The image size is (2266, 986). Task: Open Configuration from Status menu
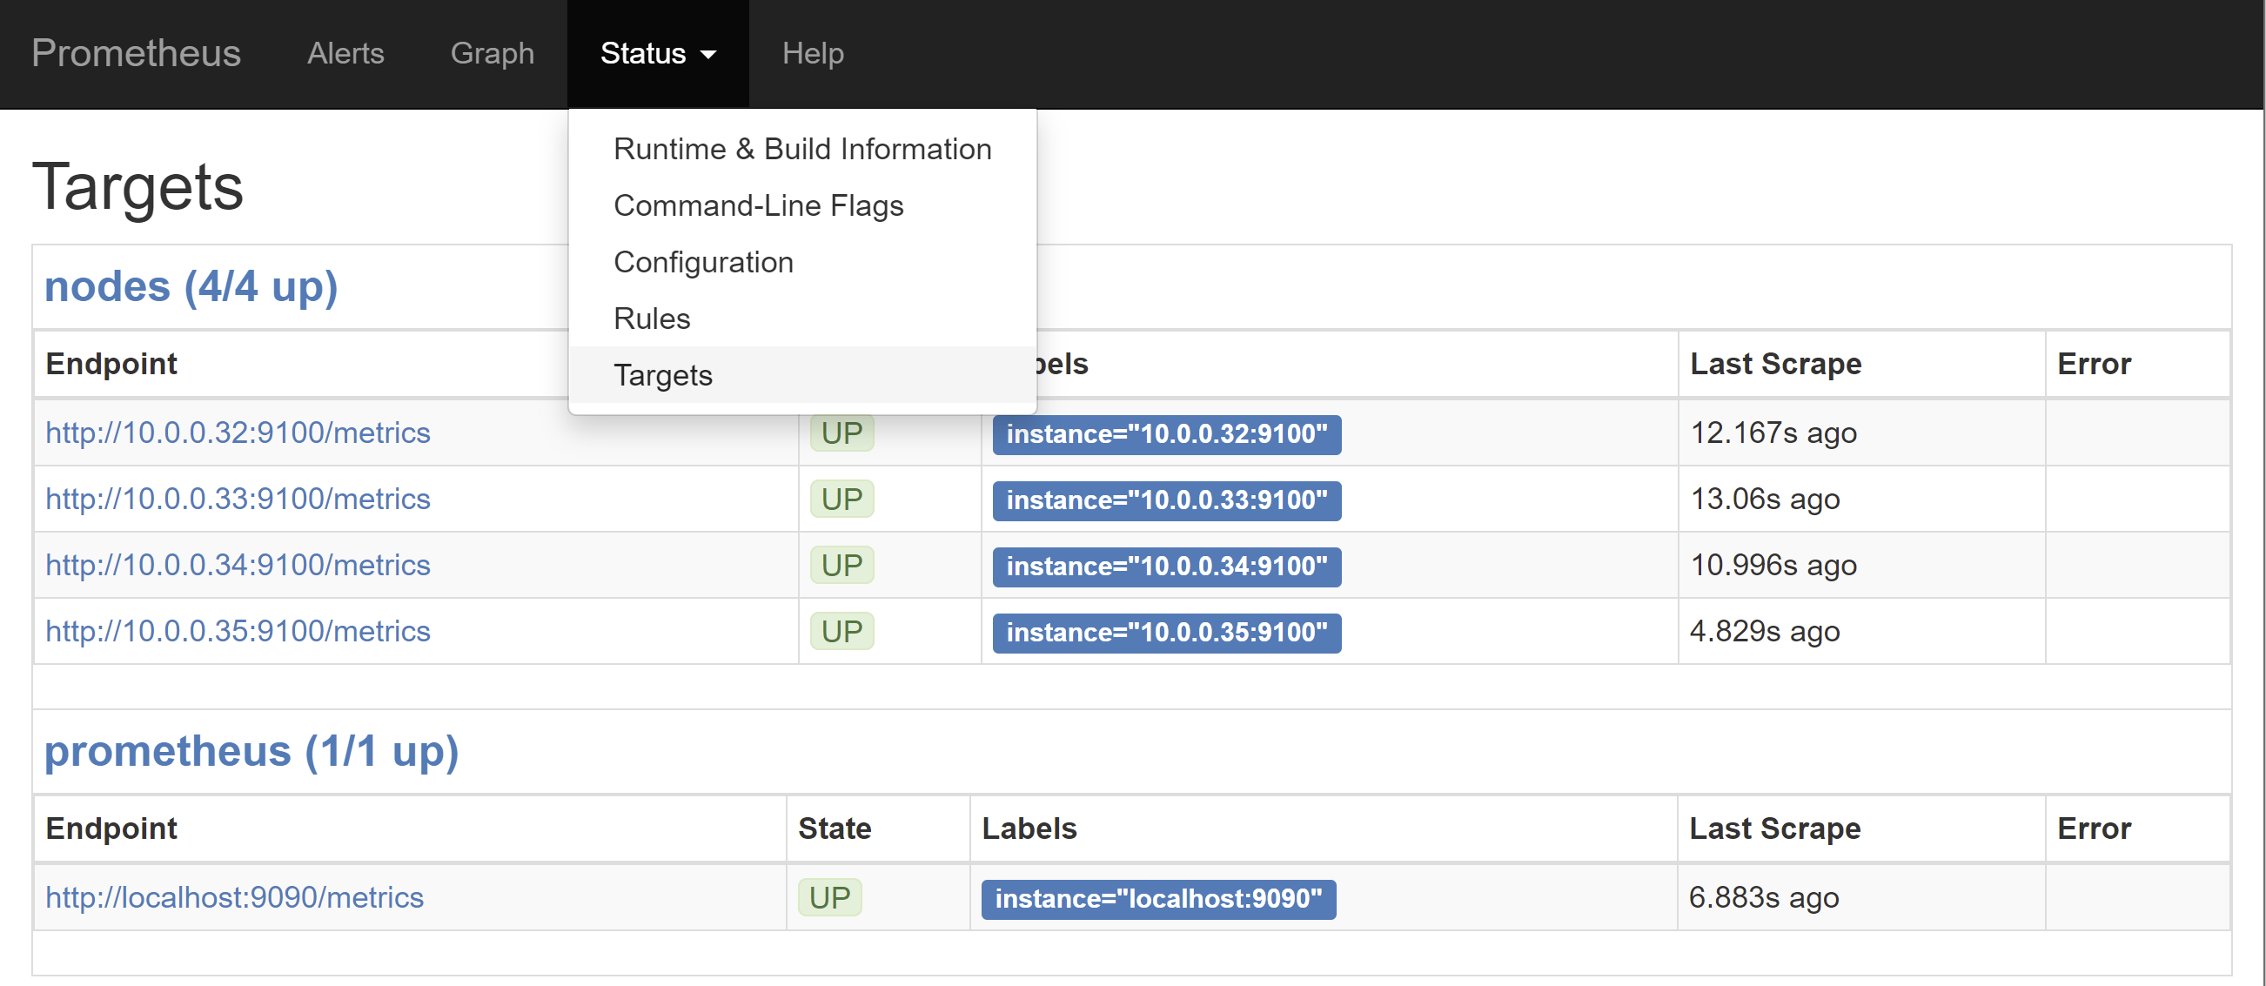point(703,262)
